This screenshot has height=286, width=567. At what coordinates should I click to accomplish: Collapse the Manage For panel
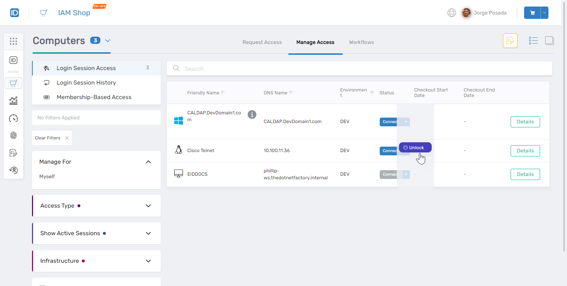(x=148, y=162)
